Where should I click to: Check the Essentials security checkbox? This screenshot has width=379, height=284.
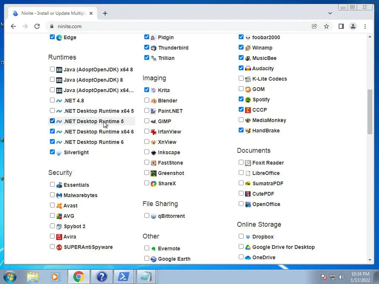tap(52, 185)
